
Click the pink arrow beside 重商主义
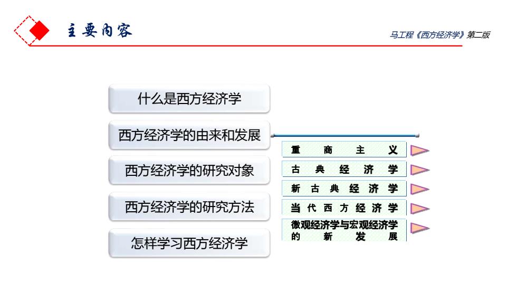[419, 151]
